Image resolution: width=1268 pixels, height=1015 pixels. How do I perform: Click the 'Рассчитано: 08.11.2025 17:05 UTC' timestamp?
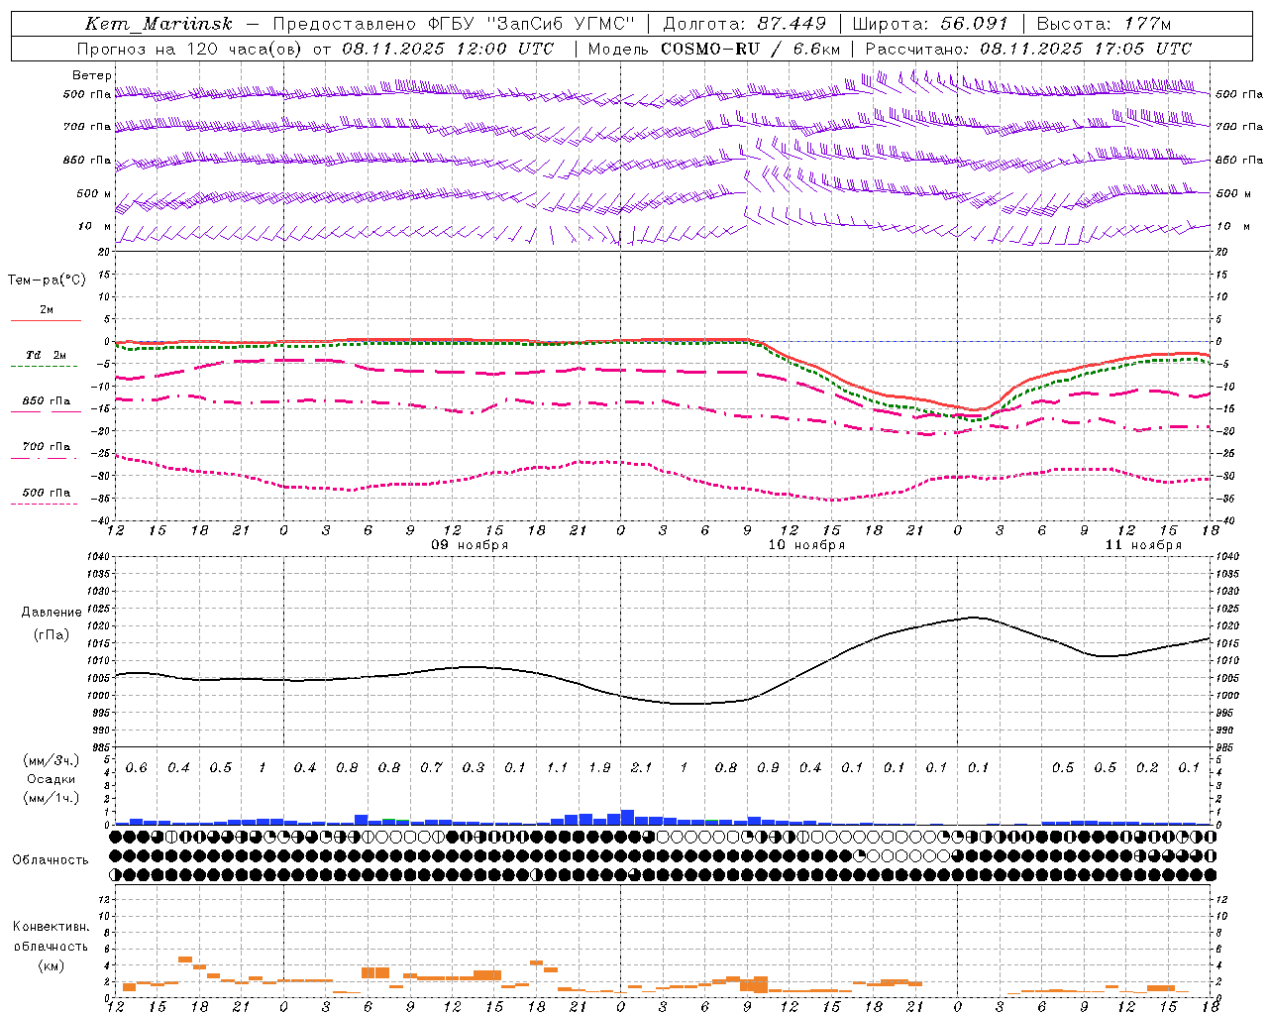pyautogui.click(x=1028, y=49)
